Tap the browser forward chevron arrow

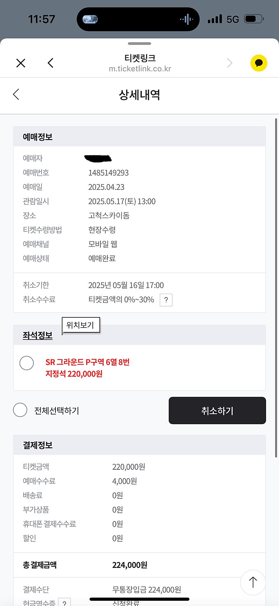(x=229, y=63)
